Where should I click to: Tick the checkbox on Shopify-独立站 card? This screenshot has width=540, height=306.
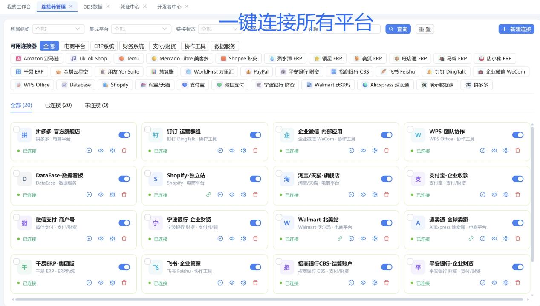point(147,173)
